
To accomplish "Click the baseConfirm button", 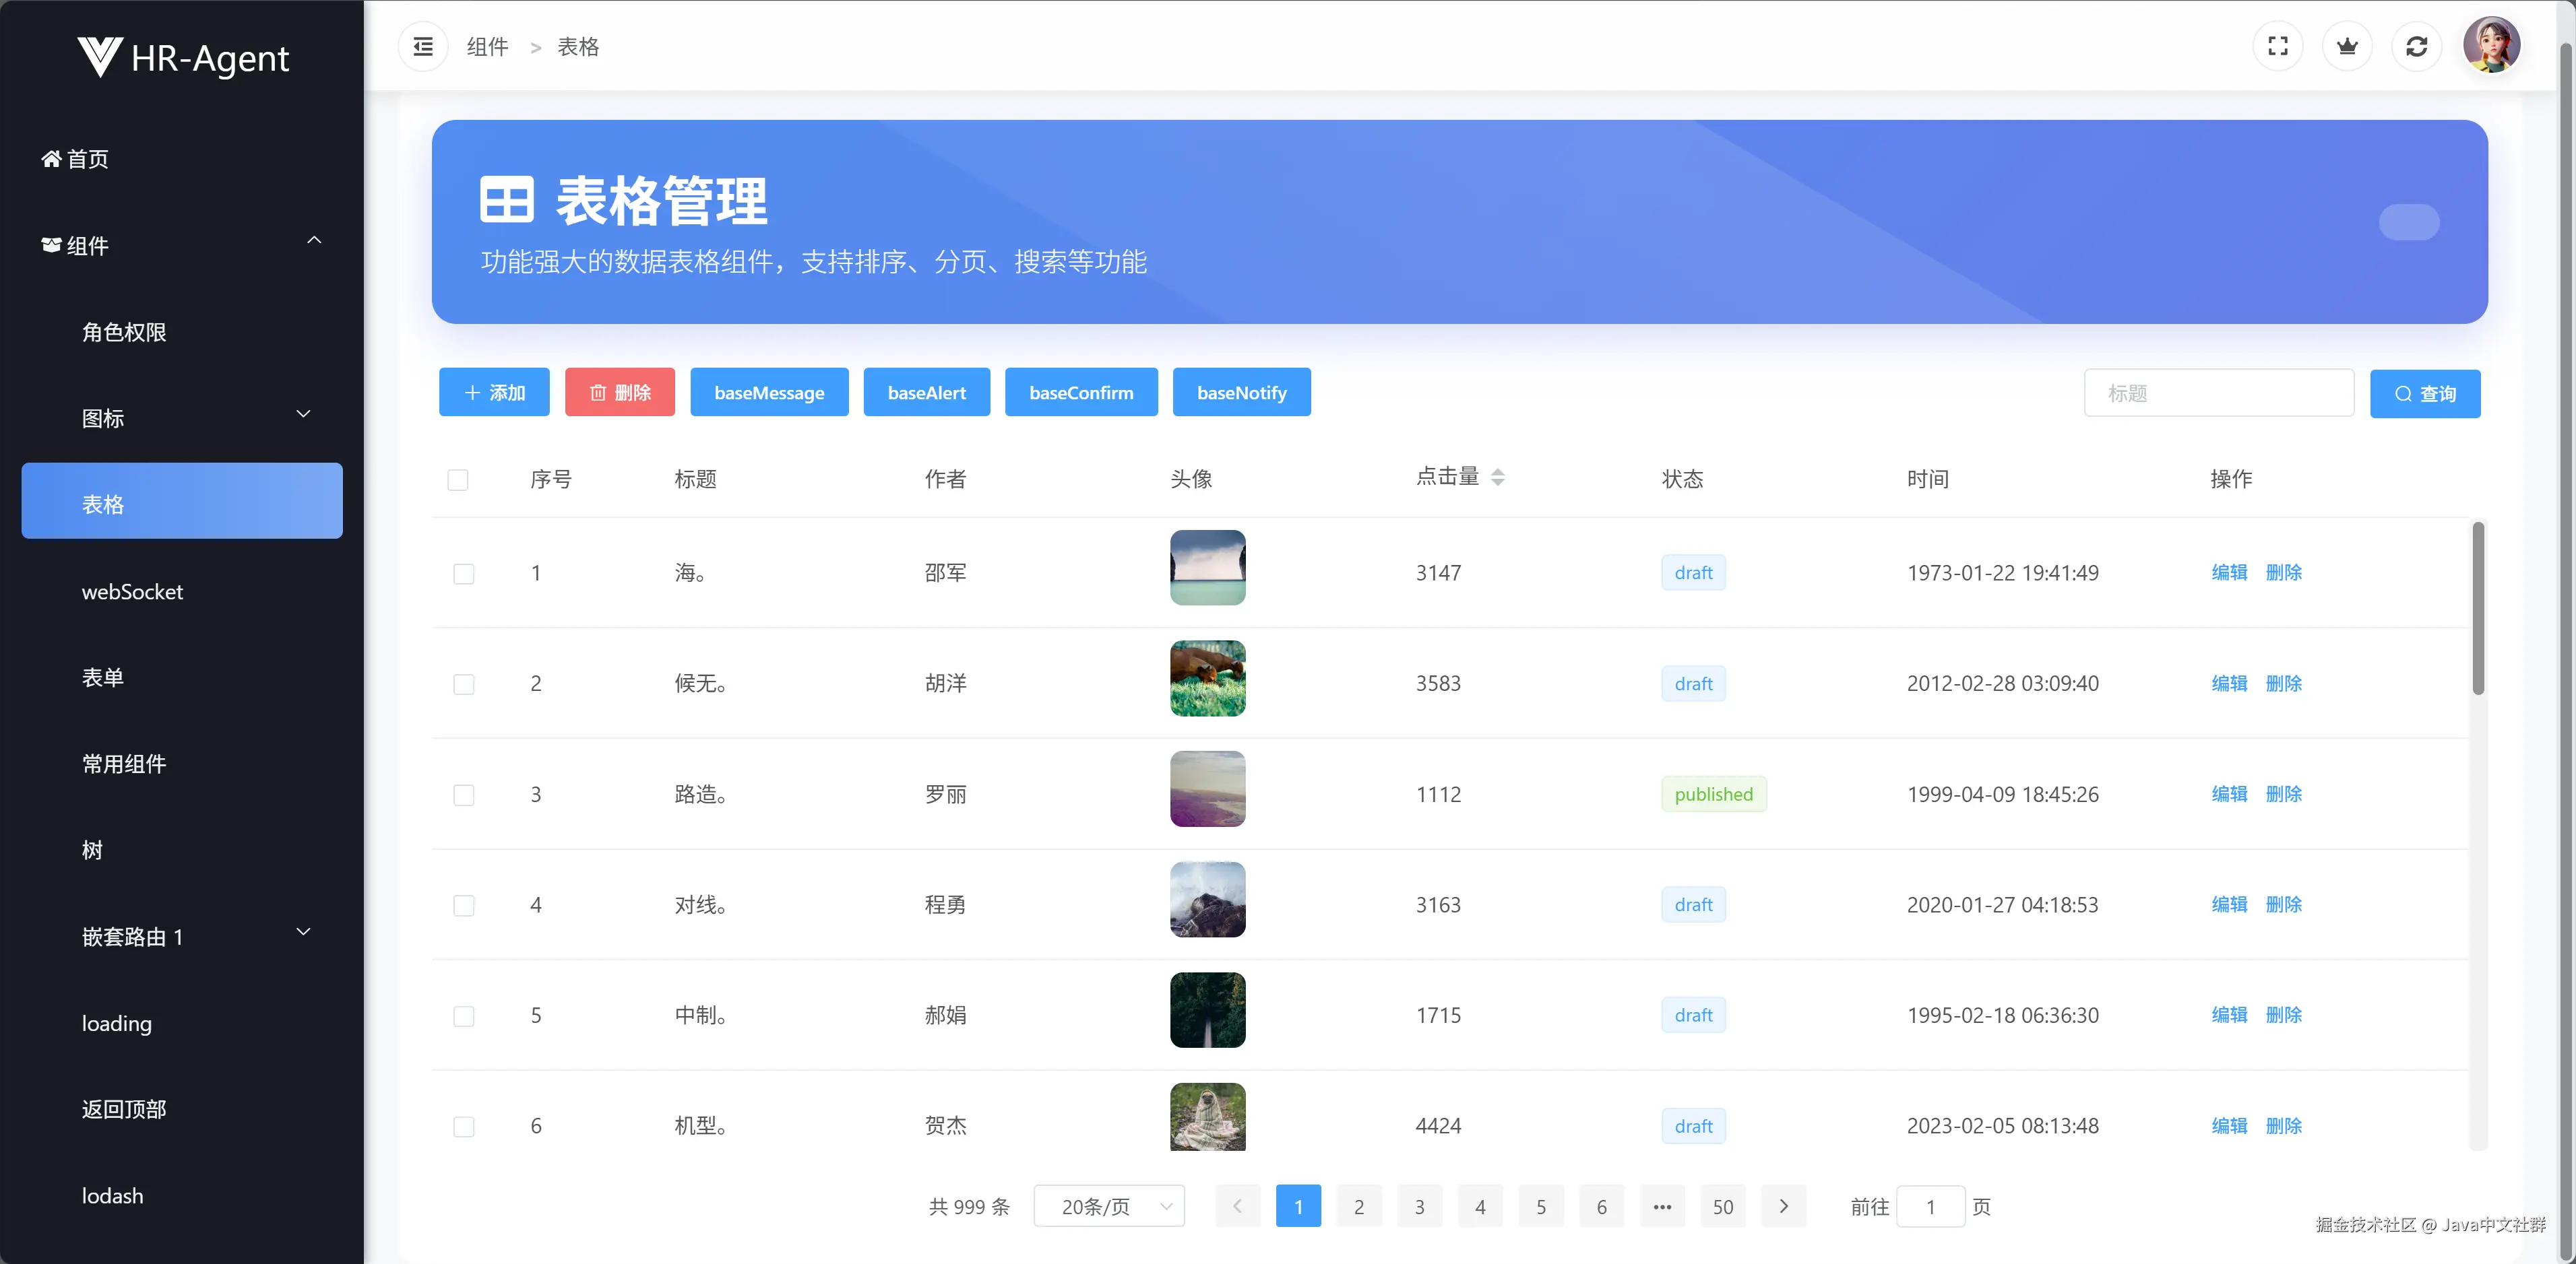I will point(1080,393).
